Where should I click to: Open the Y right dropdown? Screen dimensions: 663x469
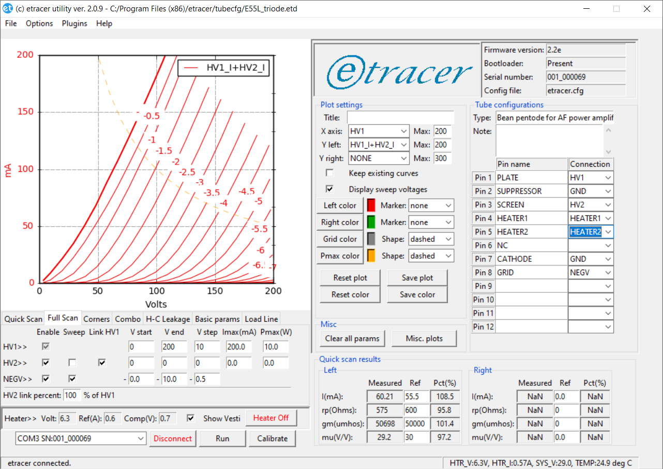click(x=379, y=158)
